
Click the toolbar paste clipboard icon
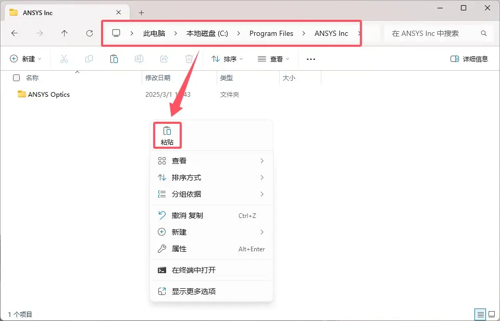(x=114, y=59)
